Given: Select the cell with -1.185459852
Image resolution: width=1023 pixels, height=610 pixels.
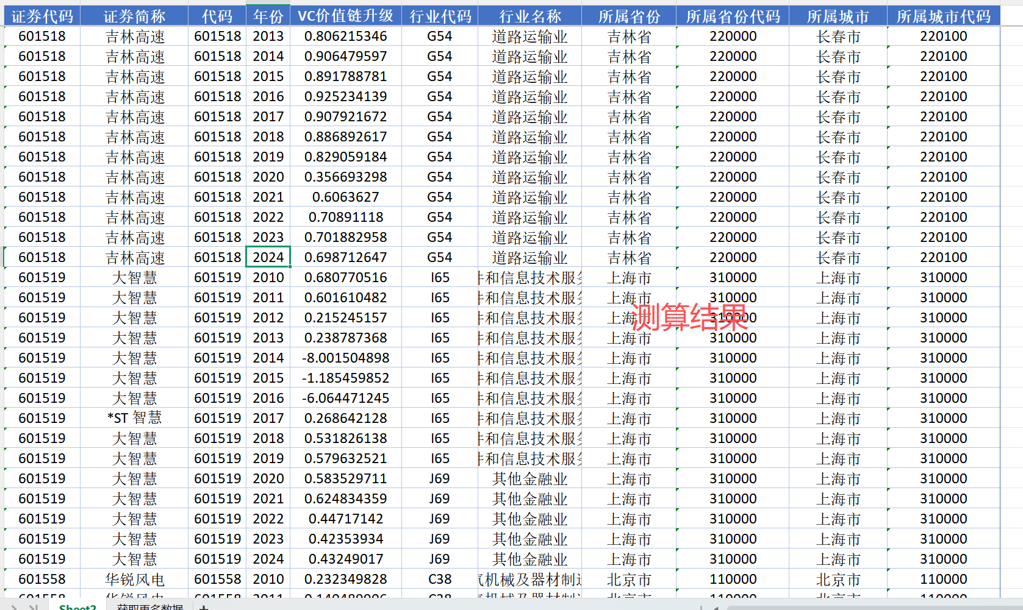Looking at the screenshot, I should pos(346,378).
